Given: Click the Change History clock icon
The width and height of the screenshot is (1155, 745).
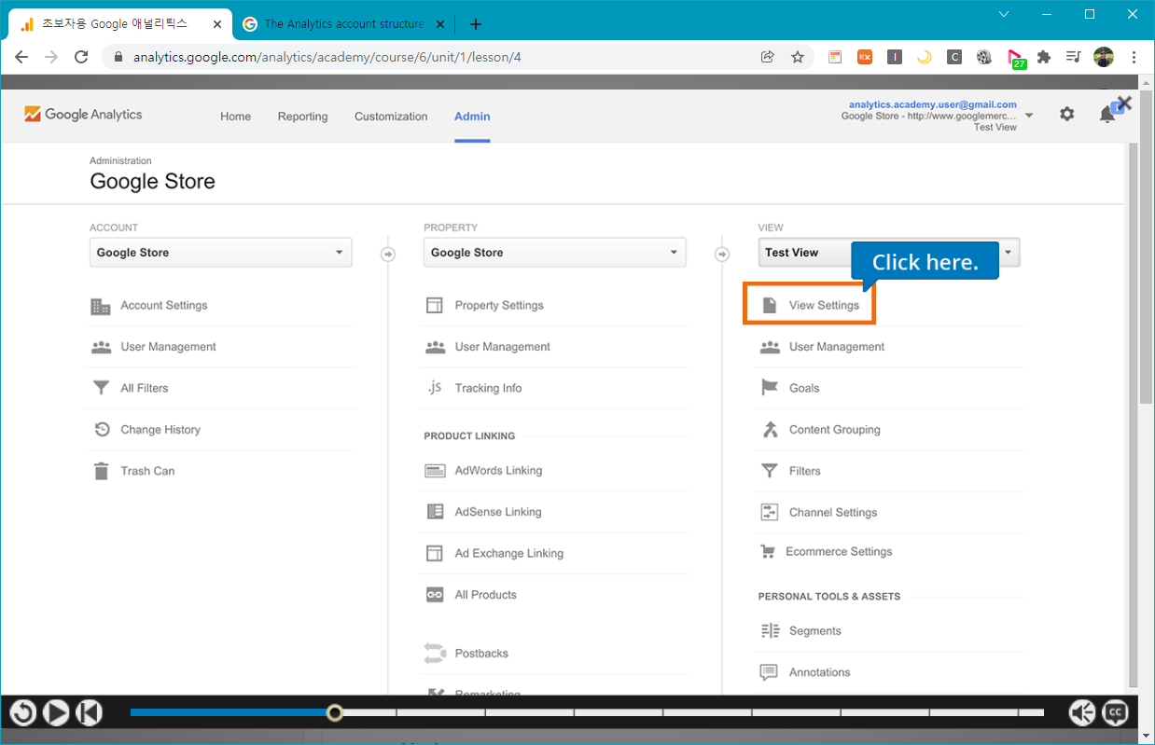Looking at the screenshot, I should click(x=102, y=430).
